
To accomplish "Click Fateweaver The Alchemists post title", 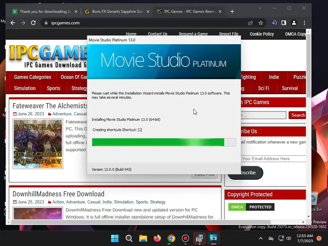I will tap(50, 106).
